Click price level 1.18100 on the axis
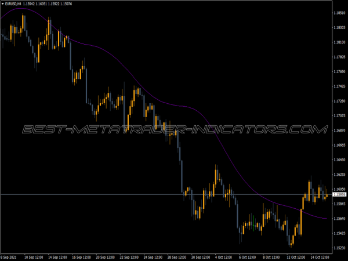348x261 pixels. click(x=339, y=42)
